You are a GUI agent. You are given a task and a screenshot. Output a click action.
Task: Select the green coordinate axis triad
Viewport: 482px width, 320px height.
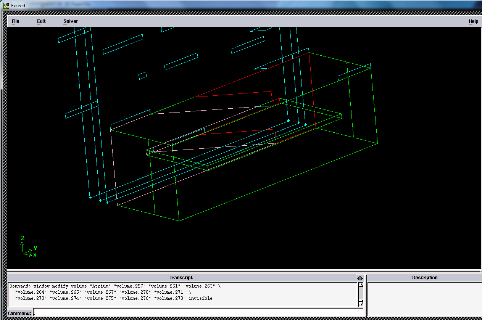tap(27, 248)
